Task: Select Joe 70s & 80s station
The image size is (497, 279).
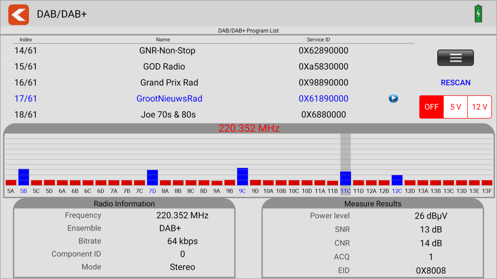Action: click(x=168, y=115)
